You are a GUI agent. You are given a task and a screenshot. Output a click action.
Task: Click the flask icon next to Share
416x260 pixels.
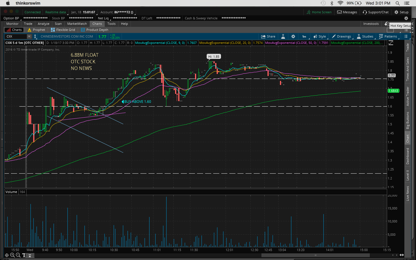tap(283, 36)
